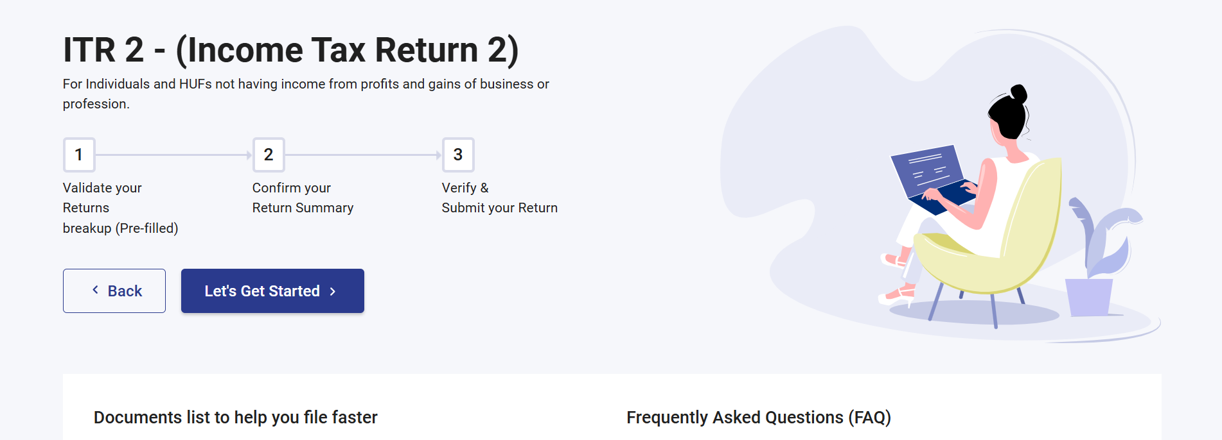Click the Back button
This screenshot has height=440, width=1222.
click(114, 291)
